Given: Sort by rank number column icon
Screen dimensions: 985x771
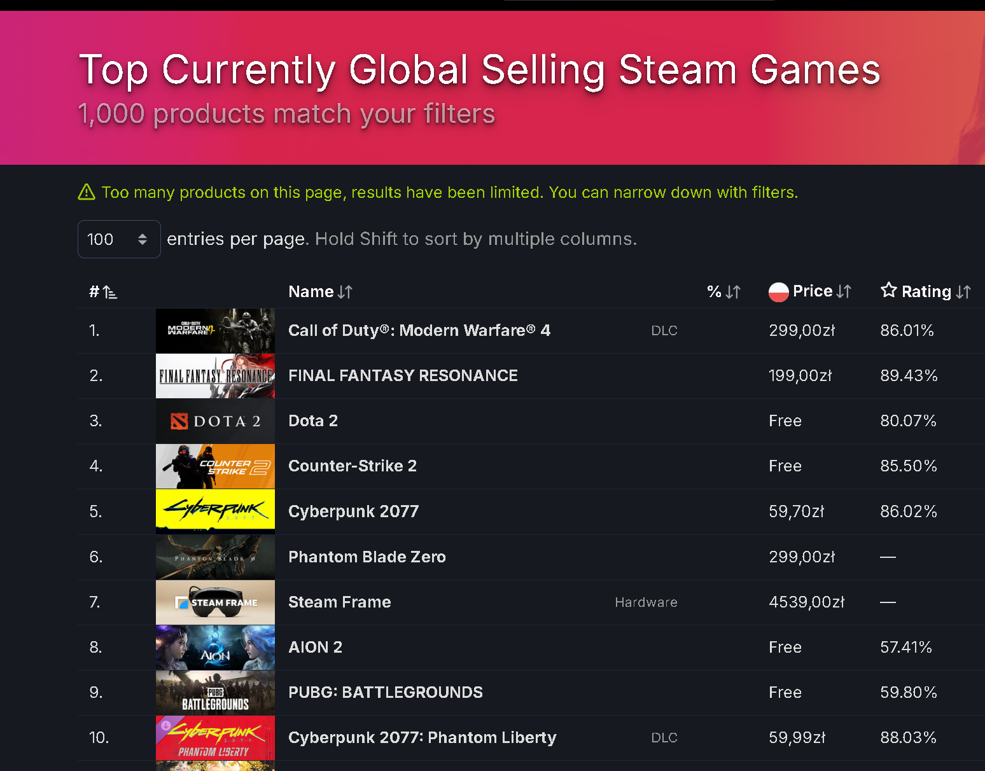Looking at the screenshot, I should point(110,292).
